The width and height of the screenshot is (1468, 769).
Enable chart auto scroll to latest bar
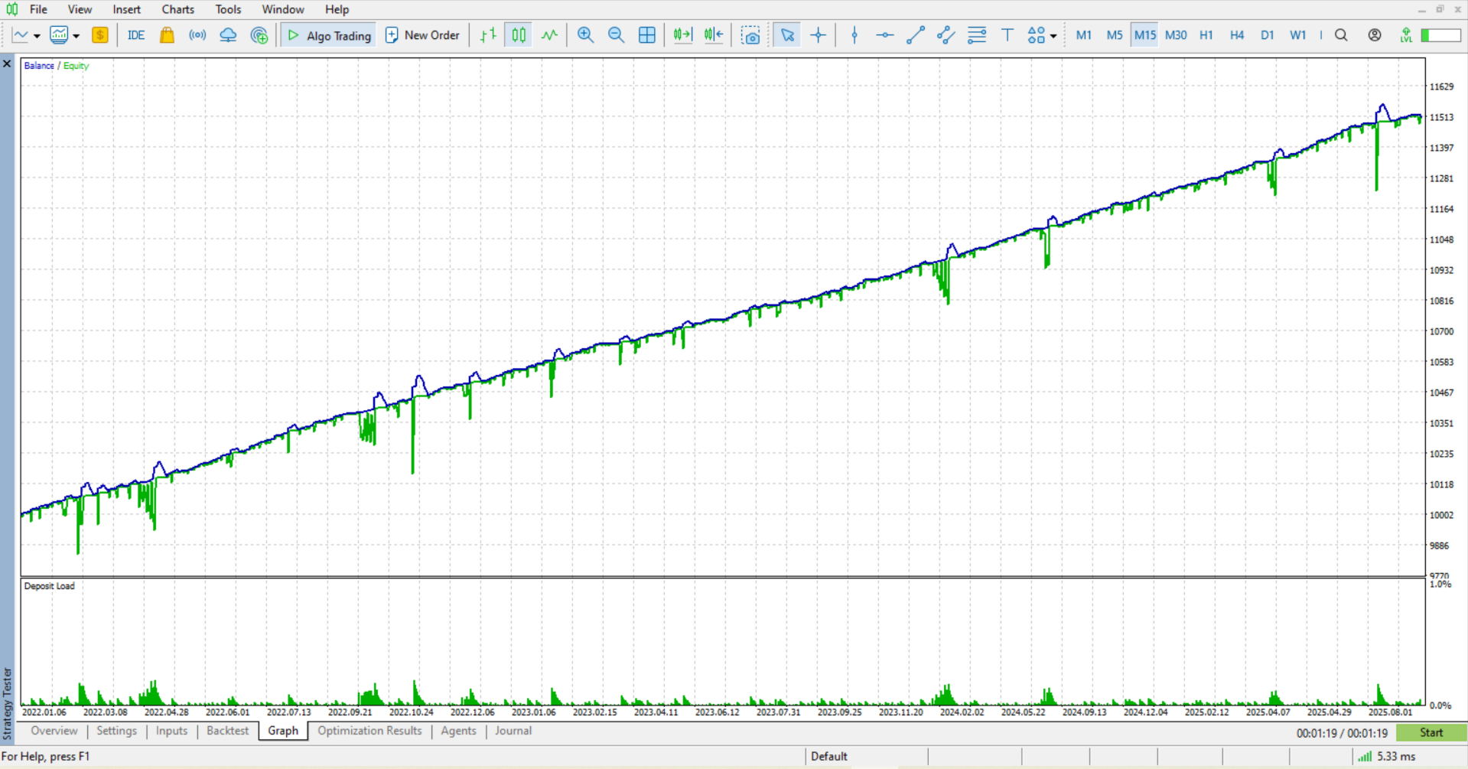(682, 35)
